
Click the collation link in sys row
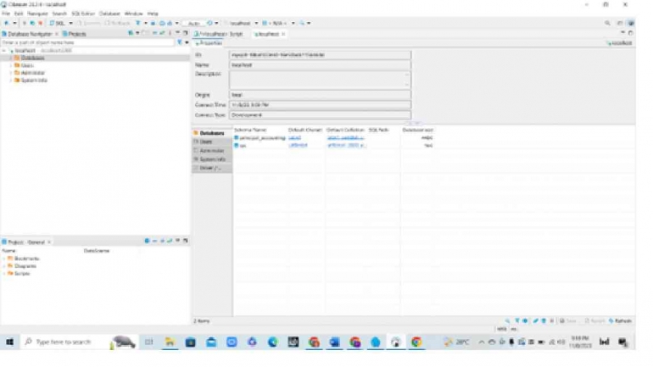click(x=346, y=146)
